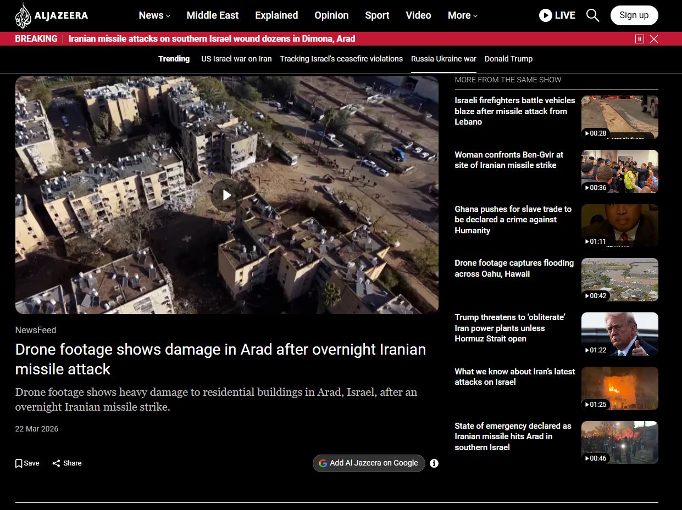Open the Opinion section
This screenshot has width=682, height=510.
point(331,15)
